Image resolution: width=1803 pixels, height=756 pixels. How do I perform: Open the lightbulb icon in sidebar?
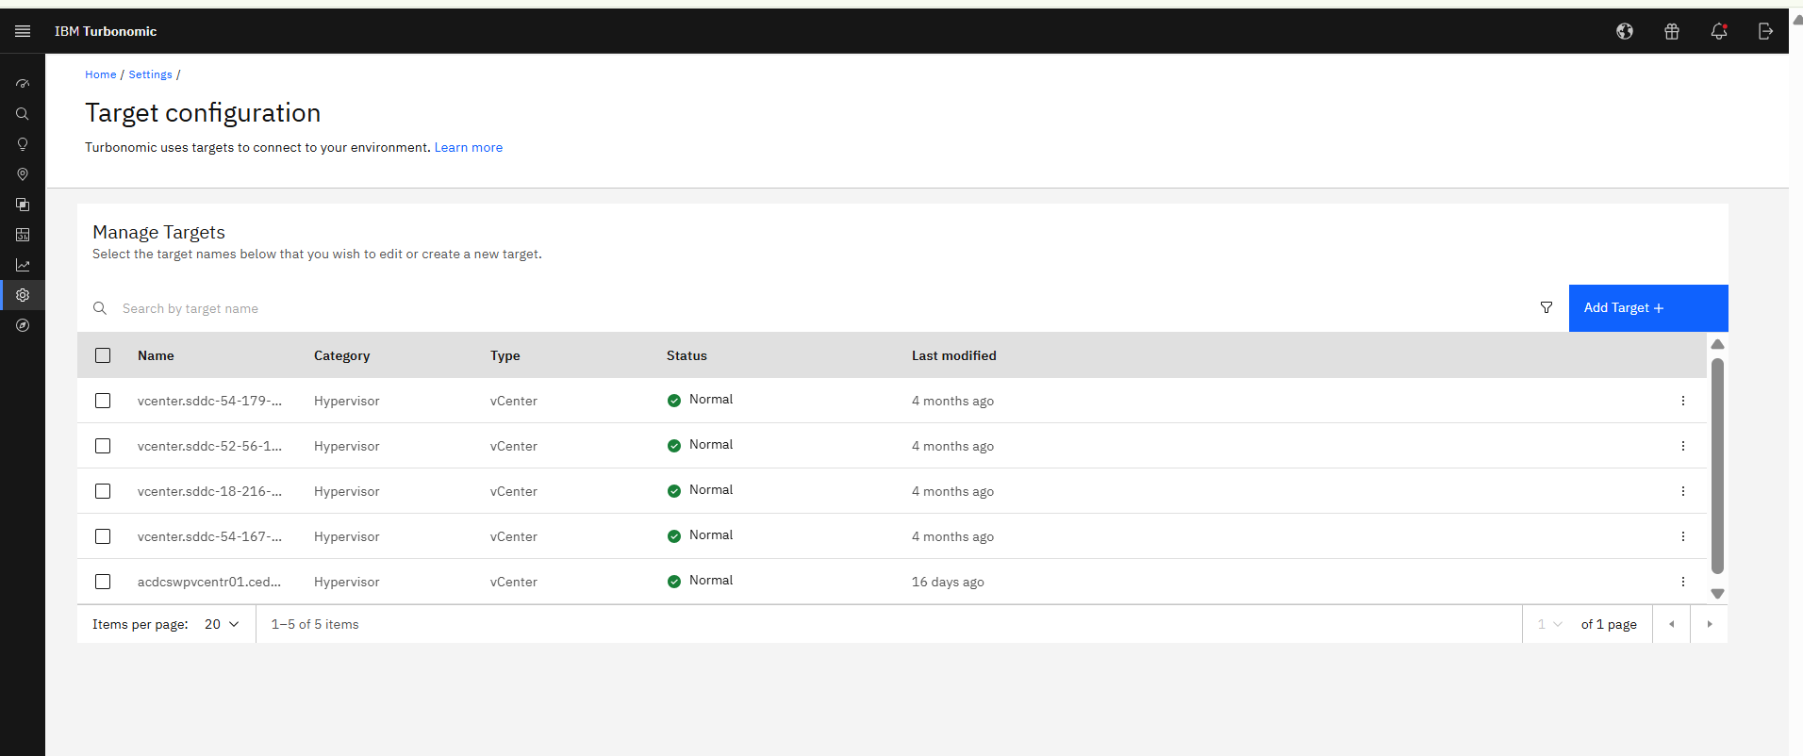pos(23,144)
